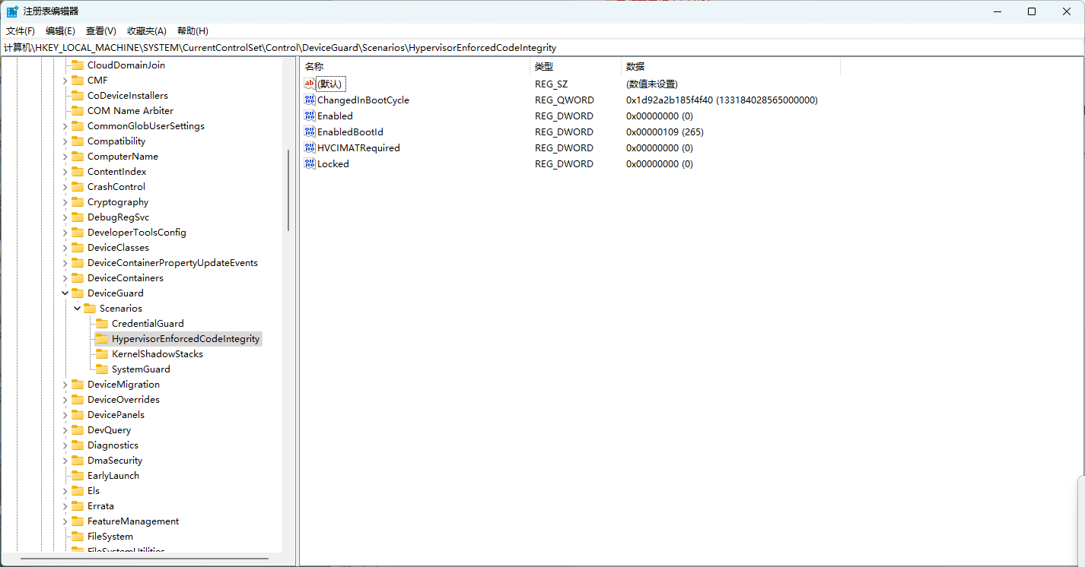
Task: Click the Scenarios folder icon
Action: (90, 308)
